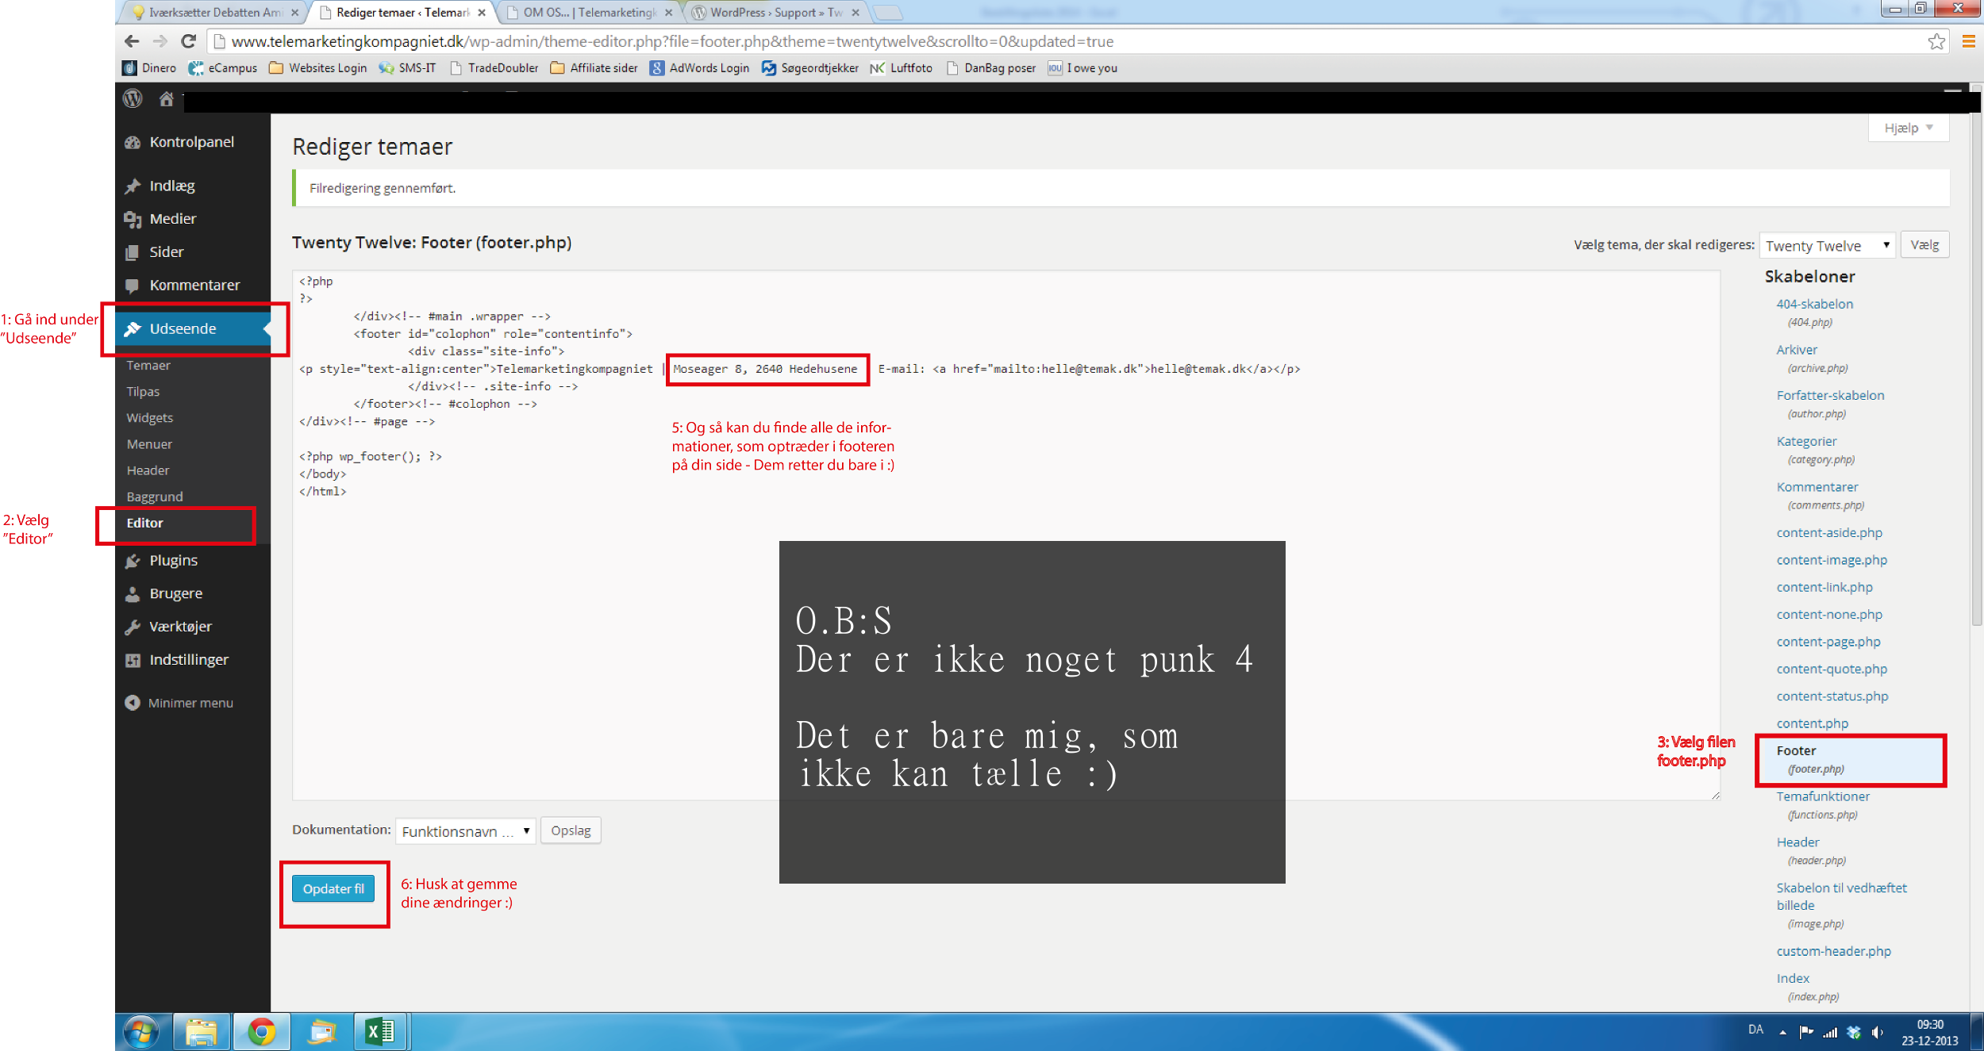Click the Opslag lookup button

(x=571, y=830)
